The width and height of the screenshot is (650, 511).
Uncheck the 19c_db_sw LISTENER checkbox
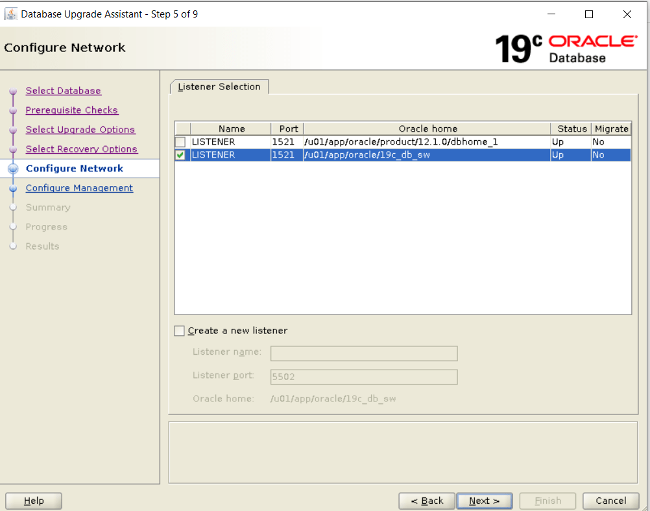click(180, 155)
